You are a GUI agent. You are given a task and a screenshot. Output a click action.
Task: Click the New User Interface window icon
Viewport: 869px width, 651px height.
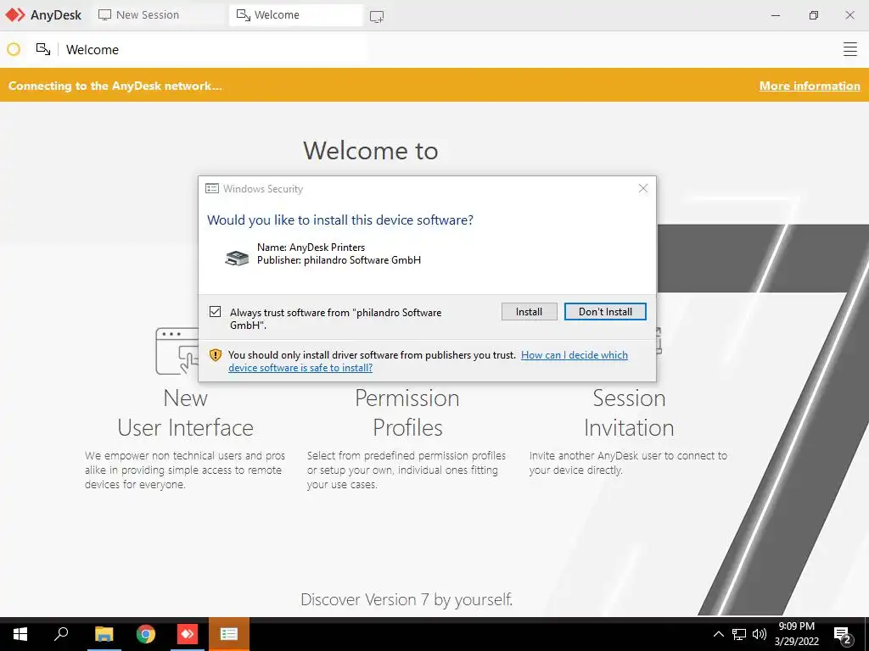(x=177, y=351)
